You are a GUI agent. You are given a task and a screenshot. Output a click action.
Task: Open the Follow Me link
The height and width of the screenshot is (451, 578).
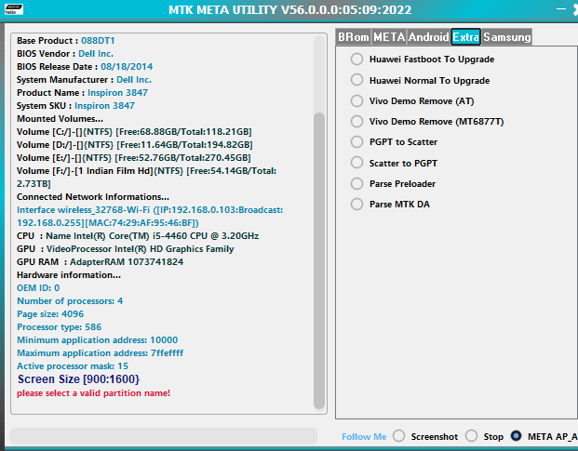coord(364,437)
